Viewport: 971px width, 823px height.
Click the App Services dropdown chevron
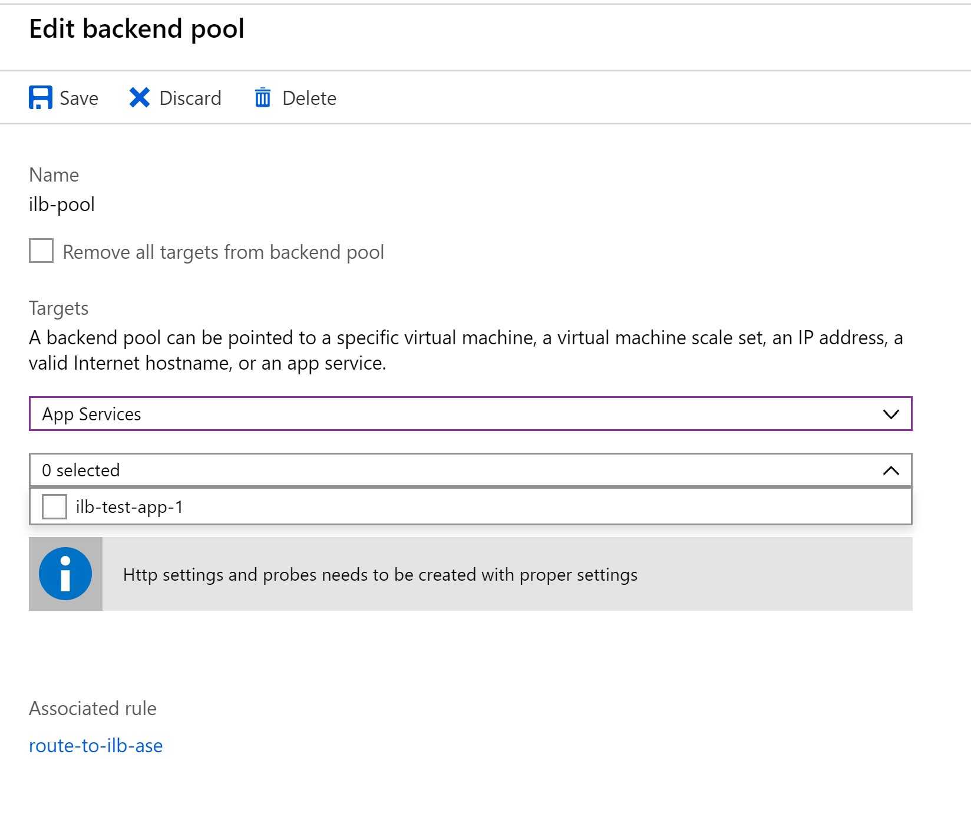pyautogui.click(x=891, y=414)
